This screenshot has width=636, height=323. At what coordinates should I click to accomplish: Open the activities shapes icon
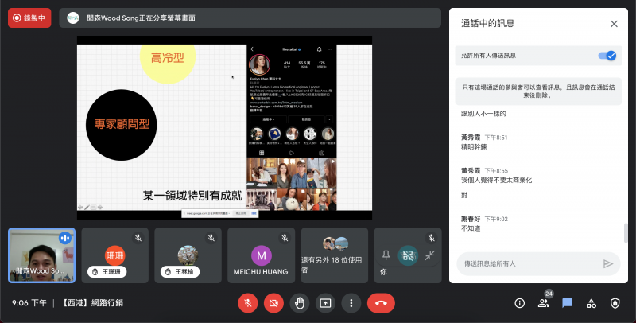pyautogui.click(x=591, y=303)
